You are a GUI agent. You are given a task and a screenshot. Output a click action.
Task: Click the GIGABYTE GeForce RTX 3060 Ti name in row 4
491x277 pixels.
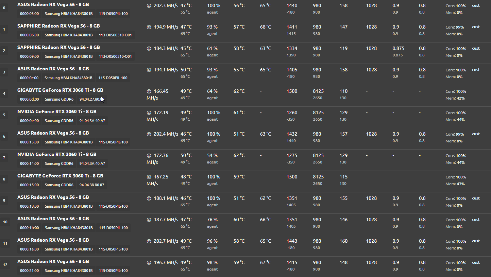(x=60, y=90)
